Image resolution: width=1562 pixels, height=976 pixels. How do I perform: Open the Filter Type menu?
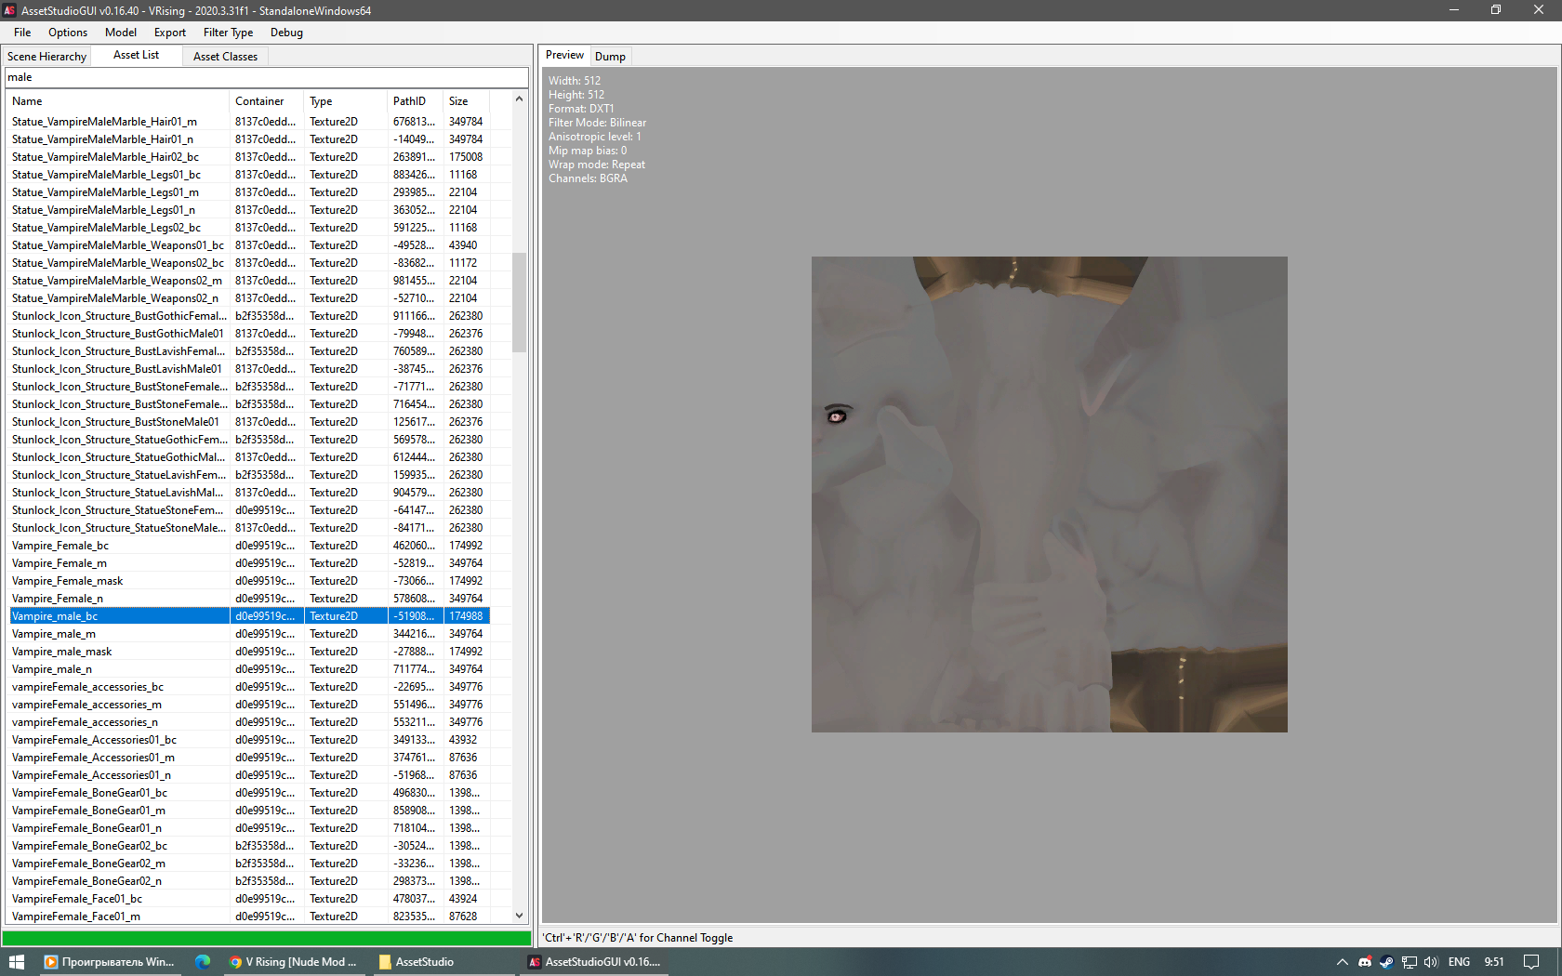228,33
